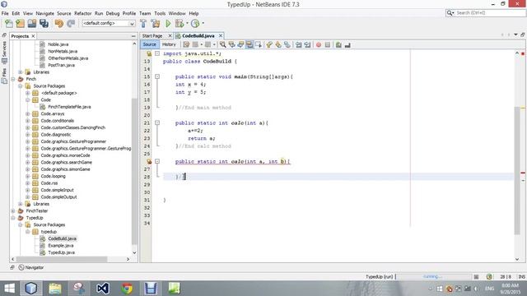Close the CodeBuild.java editor tab
Viewport: 527px width, 296px height.
(x=221, y=36)
